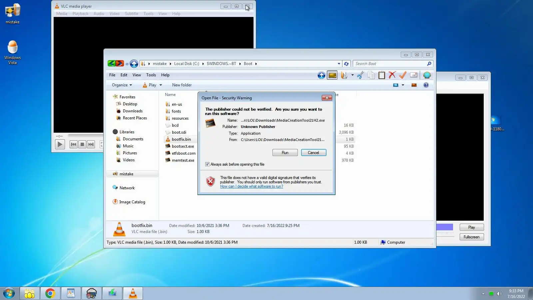The height and width of the screenshot is (300, 533).
Task: Click the magnifier icon in Search Boot
Action: tap(429, 64)
